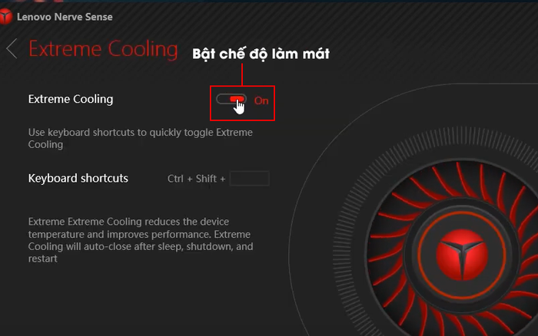Click the "Extreme Cooling" setting label

coord(71,99)
